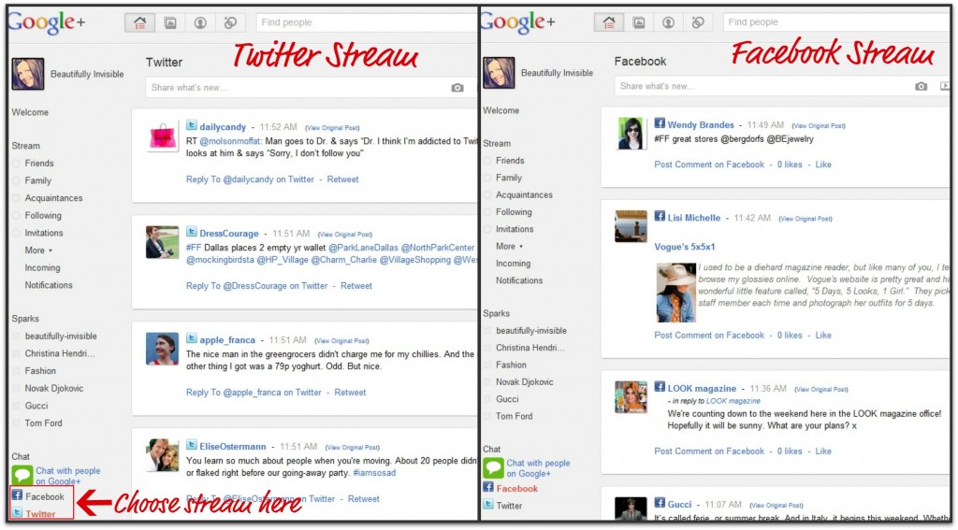Image resolution: width=958 pixels, height=530 pixels.
Task: Click Twitter icon beside dailycandy post
Action: 191,126
